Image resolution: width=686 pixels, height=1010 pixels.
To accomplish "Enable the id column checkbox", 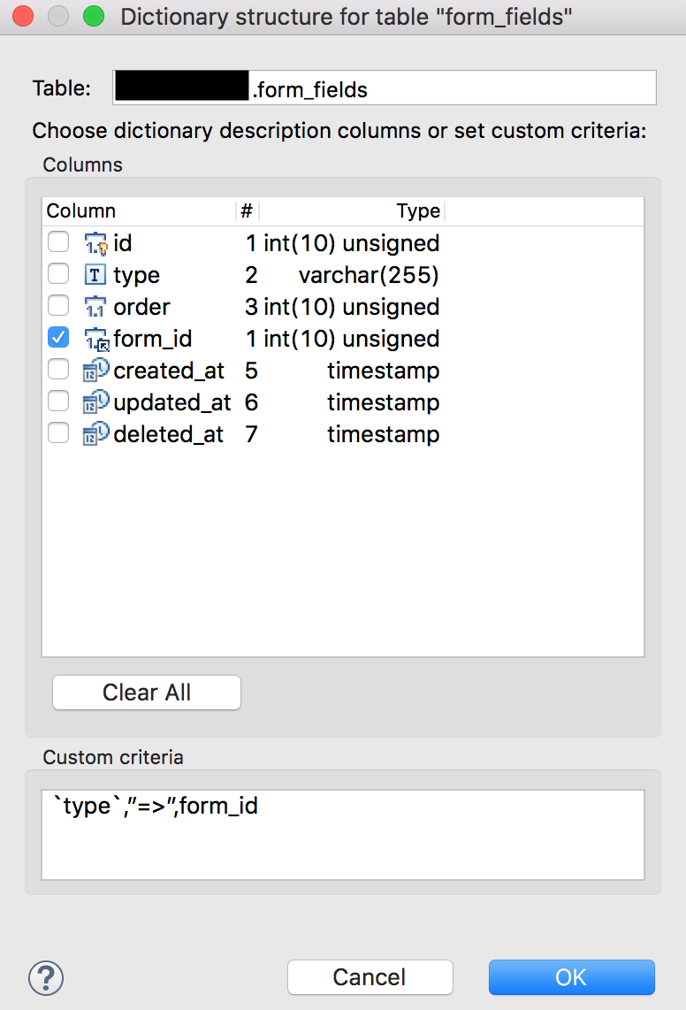I will point(58,242).
